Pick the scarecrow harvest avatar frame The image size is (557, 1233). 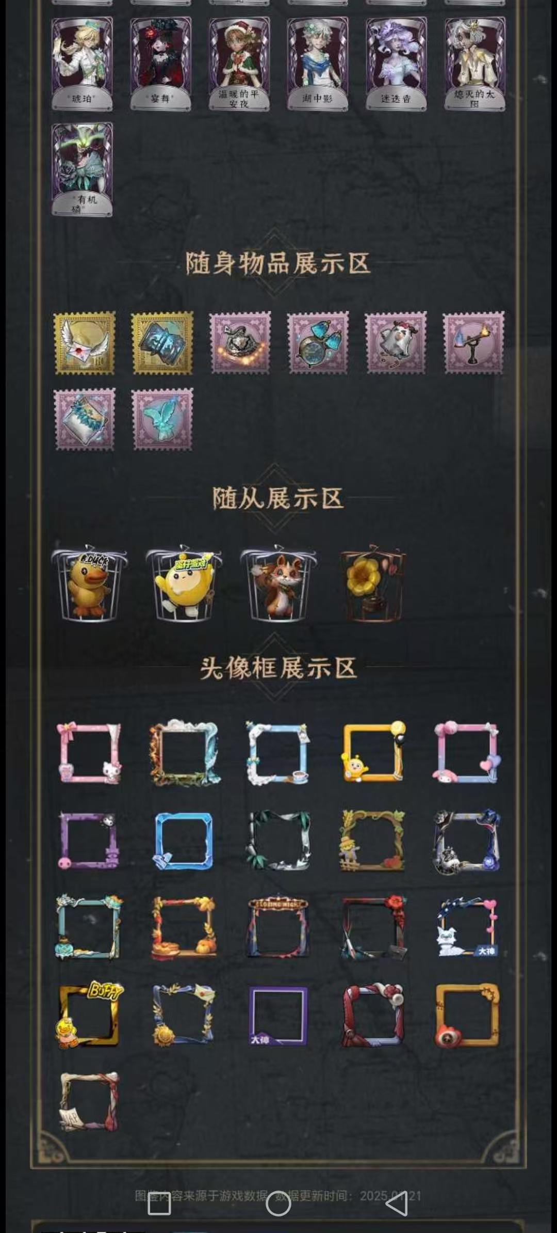pos(373,841)
